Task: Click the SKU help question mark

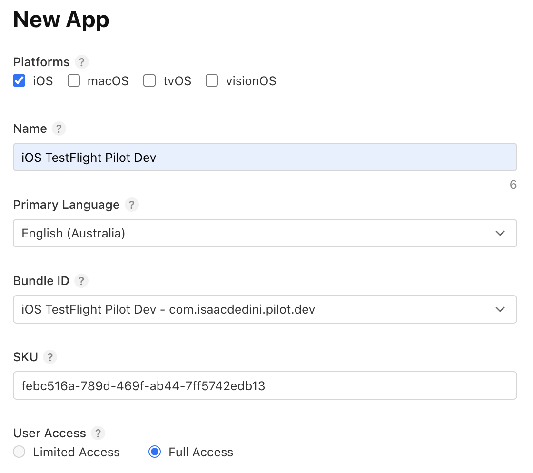Action: pos(50,357)
